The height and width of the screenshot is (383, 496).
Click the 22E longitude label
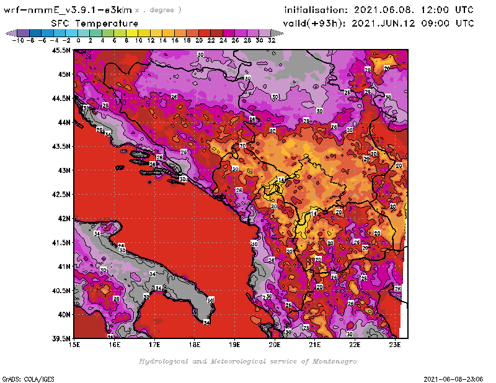point(355,345)
